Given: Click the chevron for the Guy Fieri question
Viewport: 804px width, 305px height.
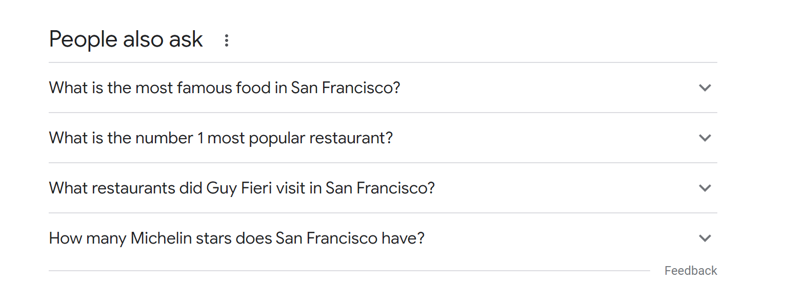Looking at the screenshot, I should 705,188.
